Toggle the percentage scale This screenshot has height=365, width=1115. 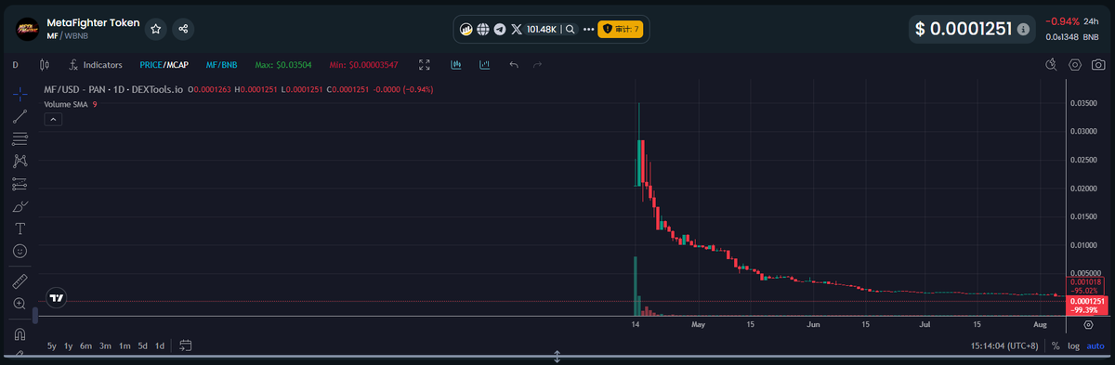tap(1056, 345)
